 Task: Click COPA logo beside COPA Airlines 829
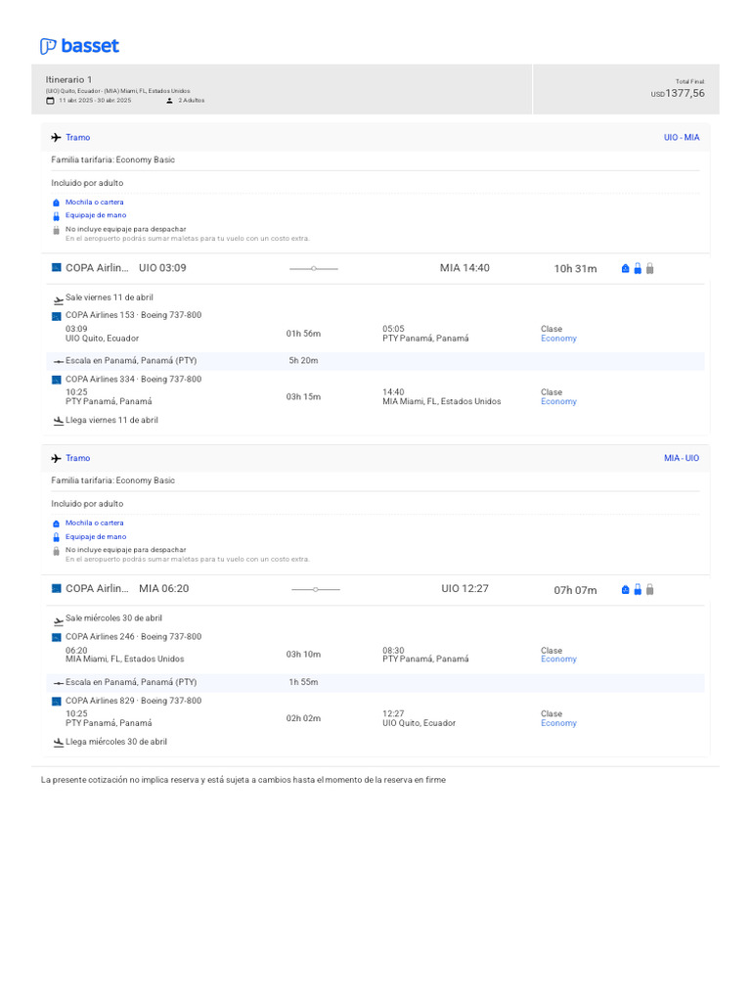pos(56,701)
